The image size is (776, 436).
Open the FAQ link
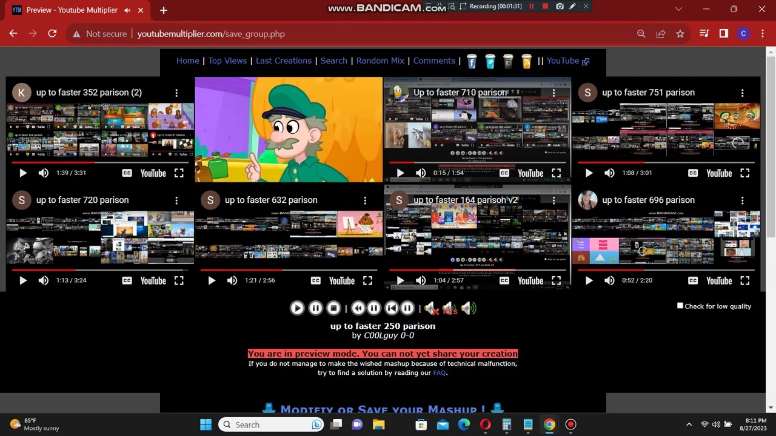(440, 372)
